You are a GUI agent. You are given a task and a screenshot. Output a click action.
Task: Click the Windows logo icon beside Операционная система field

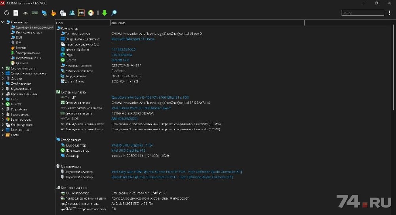point(63,39)
